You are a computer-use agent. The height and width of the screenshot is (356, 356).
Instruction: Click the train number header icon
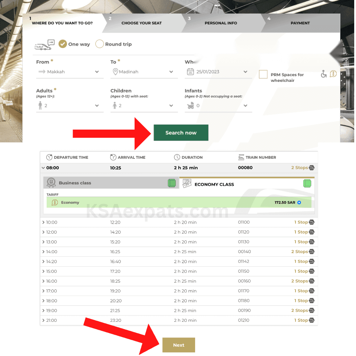tap(241, 157)
